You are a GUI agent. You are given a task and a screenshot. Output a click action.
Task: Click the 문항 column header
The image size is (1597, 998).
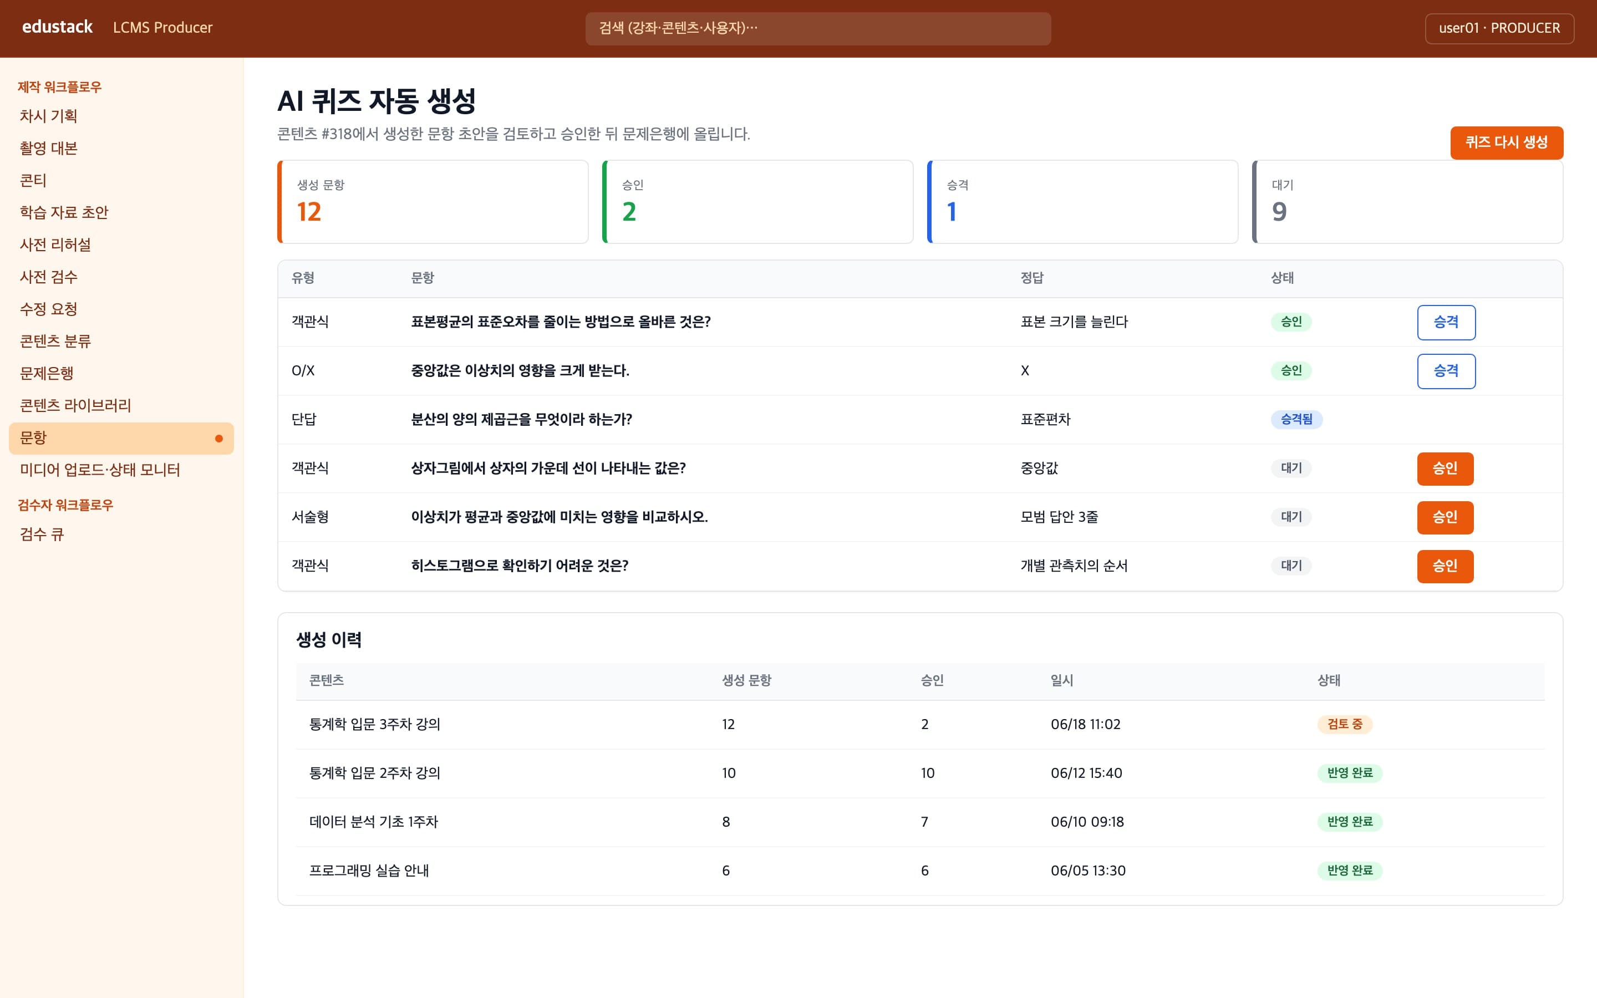point(423,278)
